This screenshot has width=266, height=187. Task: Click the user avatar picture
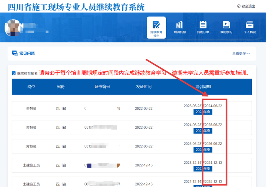(13, 28)
